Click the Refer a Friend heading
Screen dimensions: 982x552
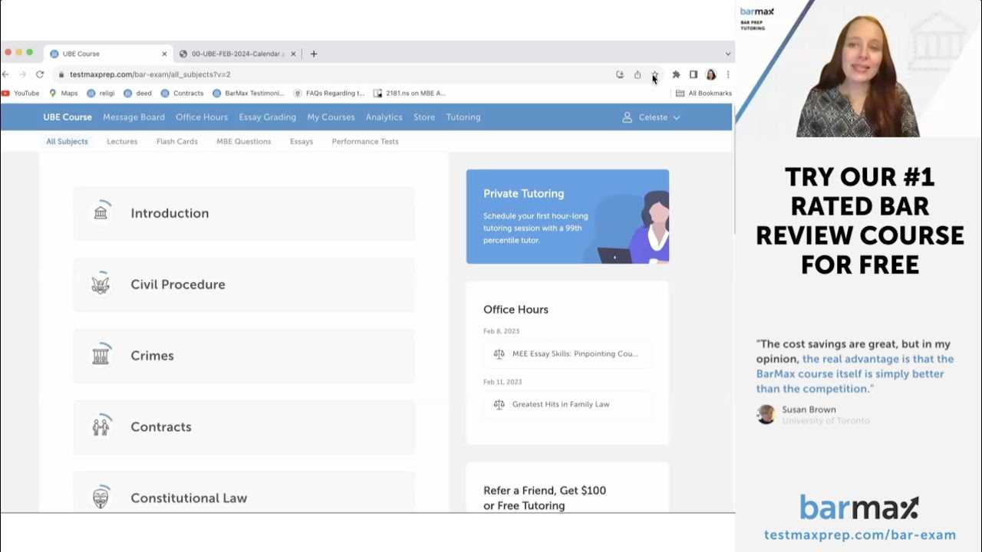pyautogui.click(x=545, y=498)
